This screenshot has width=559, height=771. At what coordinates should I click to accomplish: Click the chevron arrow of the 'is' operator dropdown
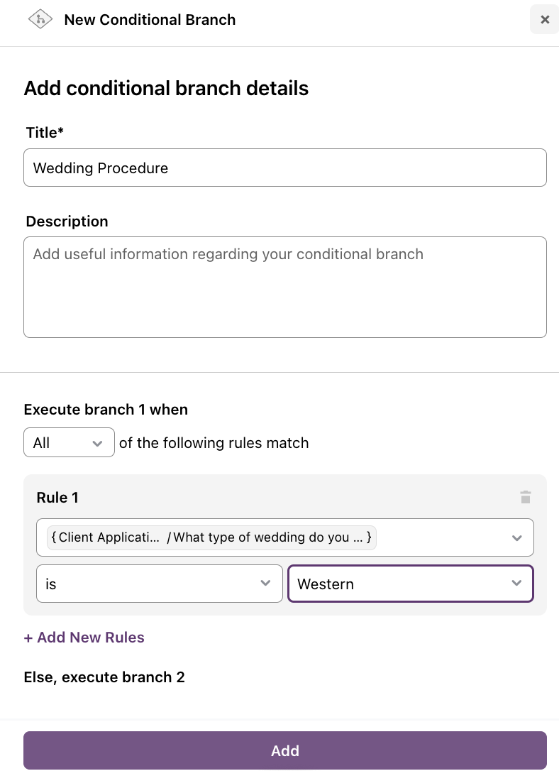click(x=265, y=583)
